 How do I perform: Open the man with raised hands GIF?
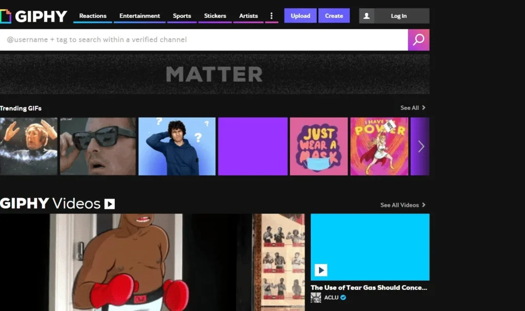(x=29, y=146)
